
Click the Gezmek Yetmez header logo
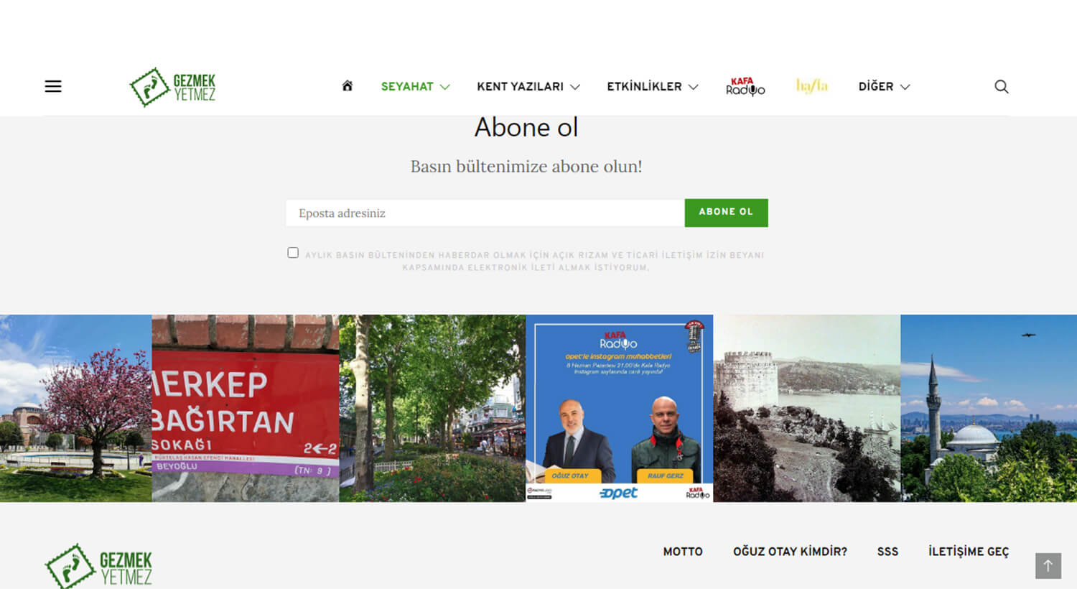click(x=172, y=87)
